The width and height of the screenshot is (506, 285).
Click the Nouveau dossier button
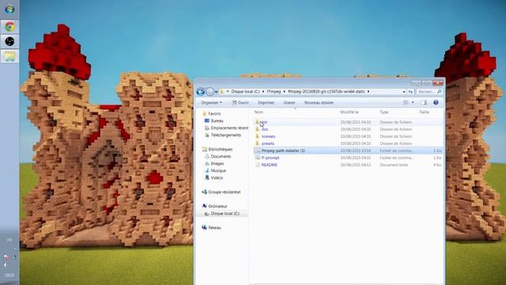point(319,102)
